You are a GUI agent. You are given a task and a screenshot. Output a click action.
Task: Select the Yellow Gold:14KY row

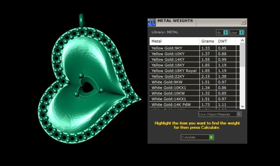pyautogui.click(x=194, y=59)
